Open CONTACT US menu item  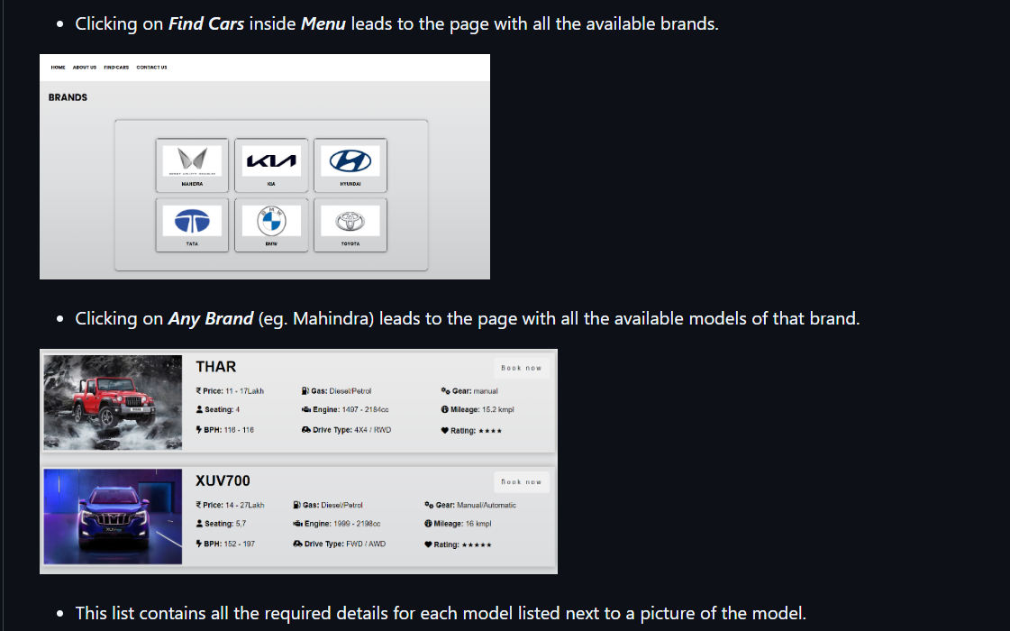coord(151,68)
